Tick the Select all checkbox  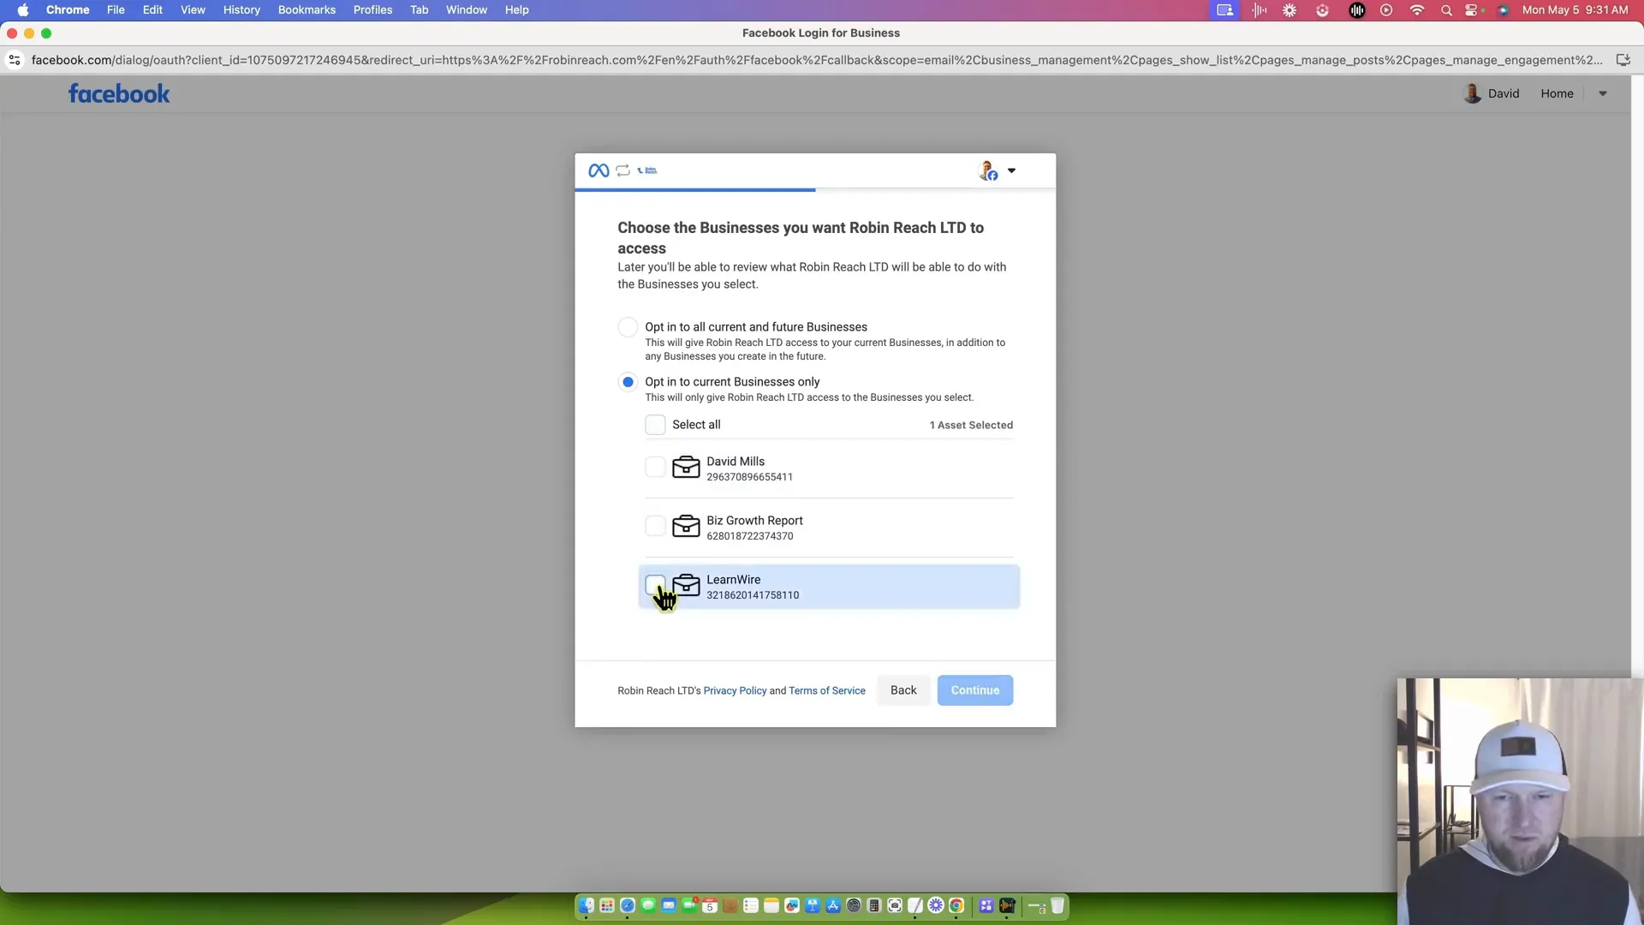pos(655,425)
